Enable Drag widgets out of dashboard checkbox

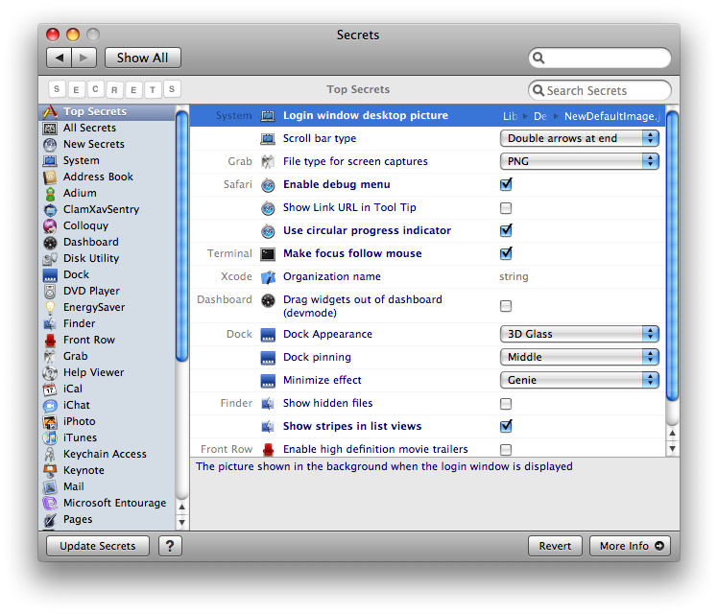(x=506, y=306)
